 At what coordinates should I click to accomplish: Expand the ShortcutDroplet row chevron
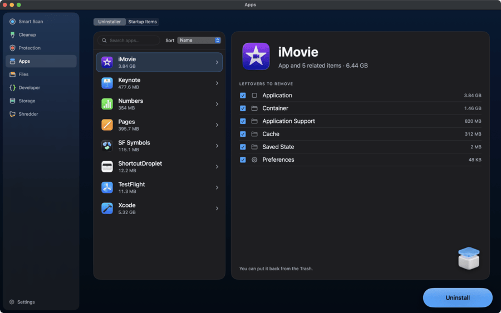[217, 167]
